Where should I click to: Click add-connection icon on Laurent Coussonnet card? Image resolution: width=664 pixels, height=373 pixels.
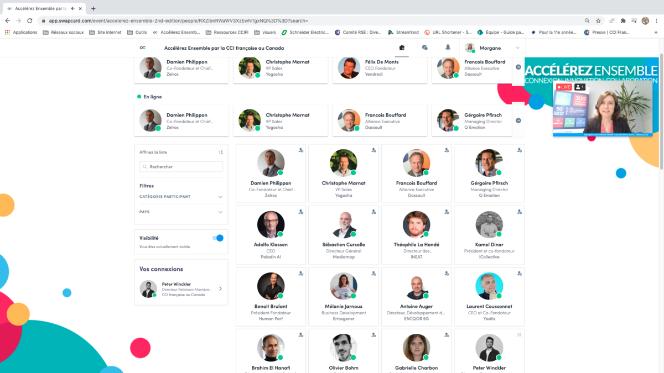(x=519, y=273)
